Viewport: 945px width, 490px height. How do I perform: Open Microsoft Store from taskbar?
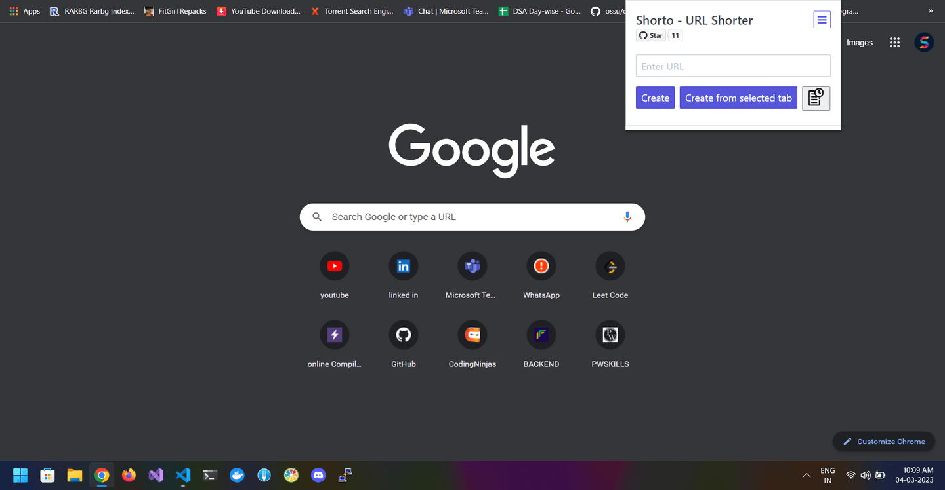47,475
